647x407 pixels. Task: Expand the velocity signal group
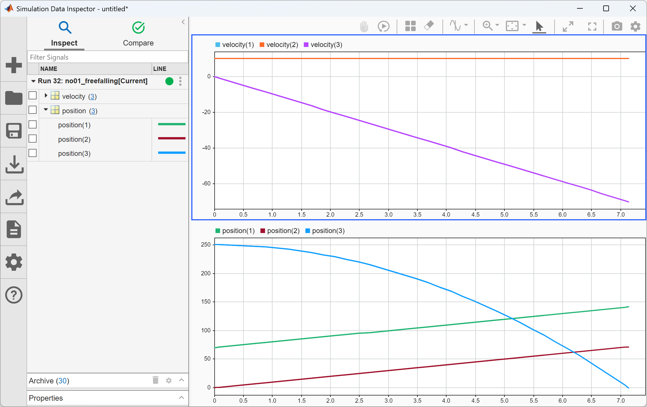point(46,96)
